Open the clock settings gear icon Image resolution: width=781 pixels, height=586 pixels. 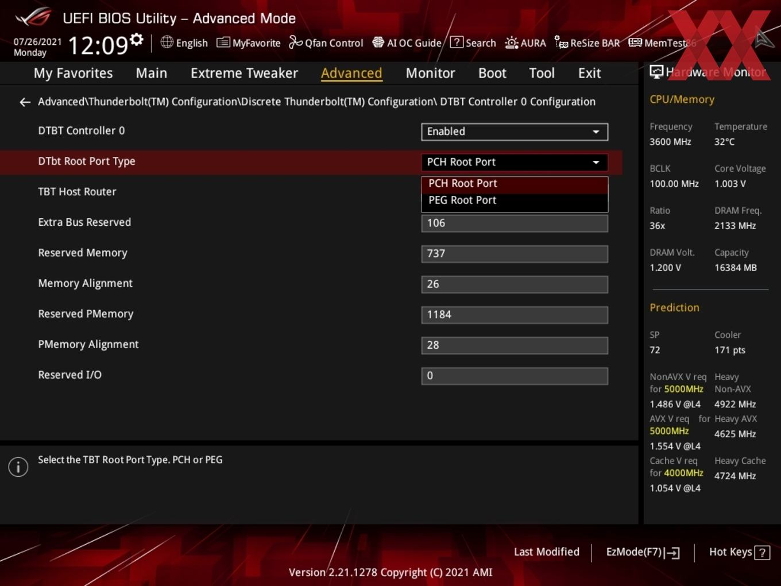[137, 40]
